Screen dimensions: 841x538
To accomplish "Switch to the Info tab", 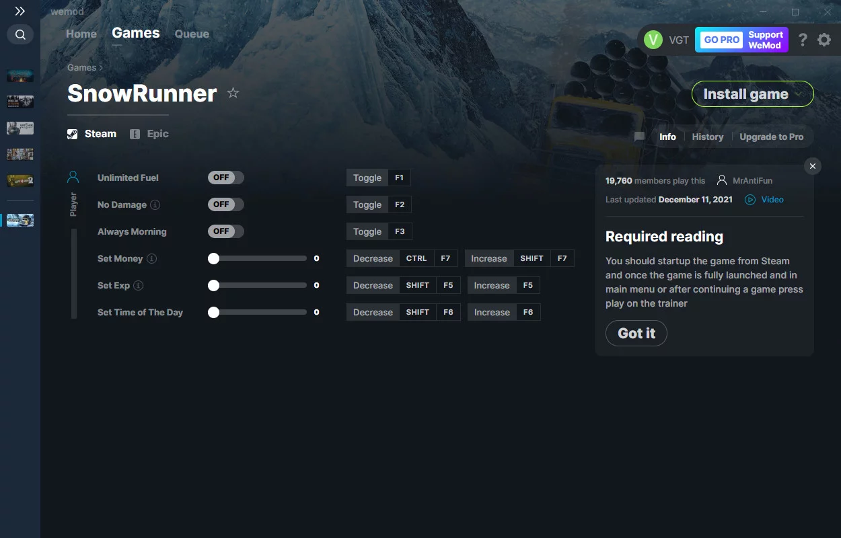I will pyautogui.click(x=667, y=137).
